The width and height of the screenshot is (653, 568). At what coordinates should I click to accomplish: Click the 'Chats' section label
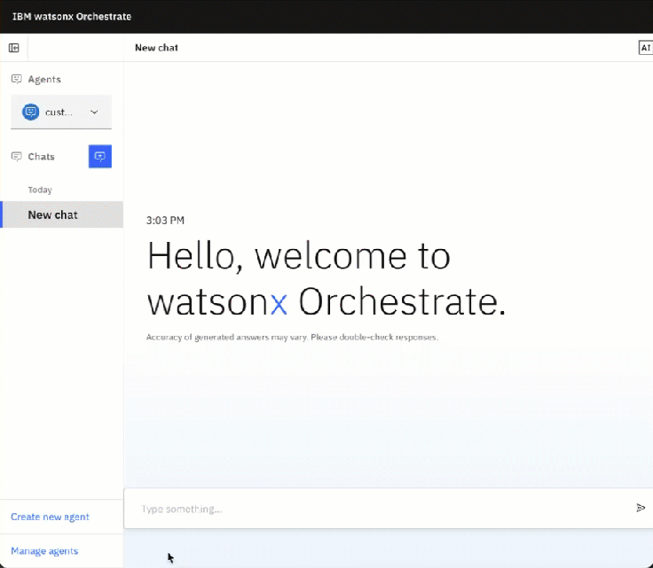pyautogui.click(x=41, y=157)
